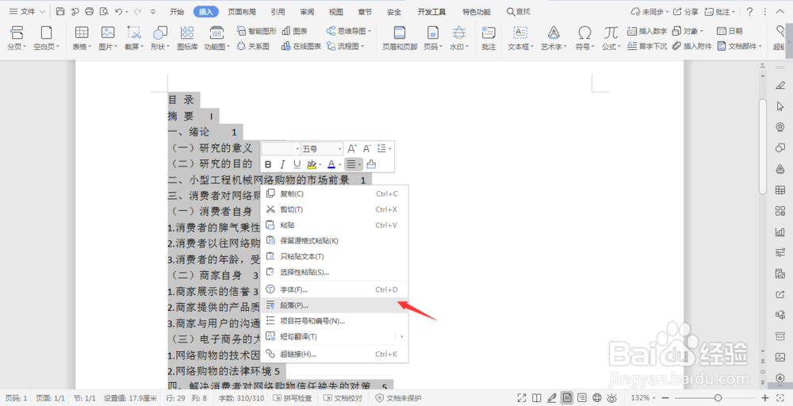This screenshot has height=406, width=793.
Task: Choose 复制(C) from context menu
Action: point(335,193)
